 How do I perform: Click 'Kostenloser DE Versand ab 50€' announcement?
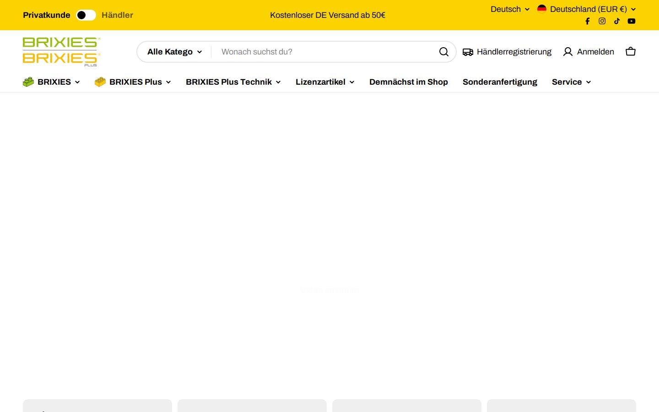click(328, 15)
